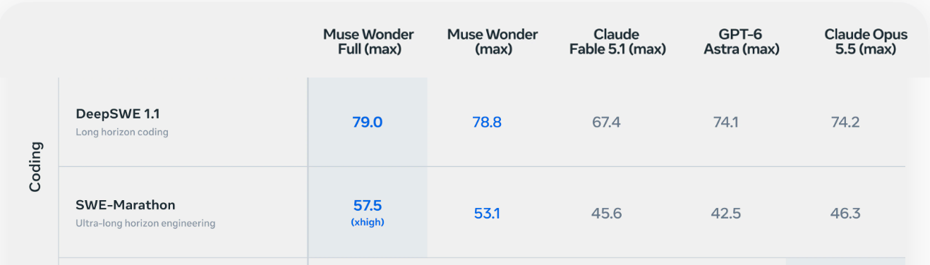Select the 67.4 Claude Fable score
Viewport: 930px width, 265px height.
tap(607, 123)
